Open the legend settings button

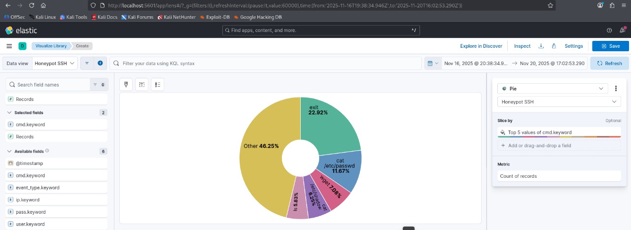click(157, 85)
